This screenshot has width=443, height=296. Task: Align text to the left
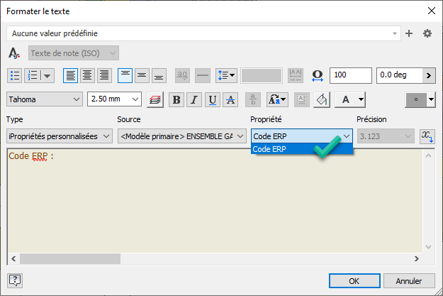click(x=70, y=75)
